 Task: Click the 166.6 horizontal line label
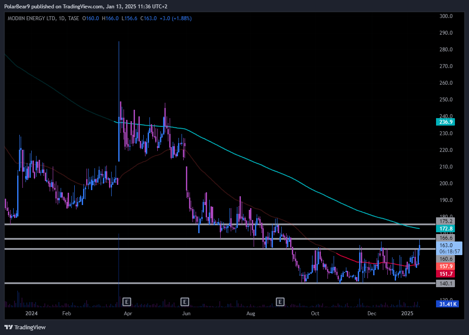pos(445,238)
